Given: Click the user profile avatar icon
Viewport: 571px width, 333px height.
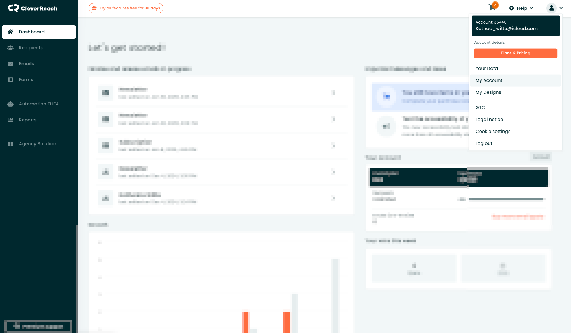Looking at the screenshot, I should click(x=551, y=8).
